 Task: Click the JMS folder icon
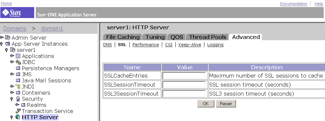coord(18,74)
